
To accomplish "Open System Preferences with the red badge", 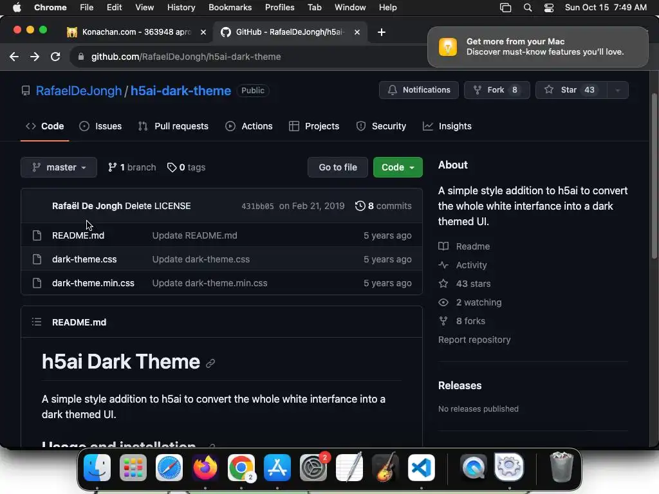I will 313,468.
